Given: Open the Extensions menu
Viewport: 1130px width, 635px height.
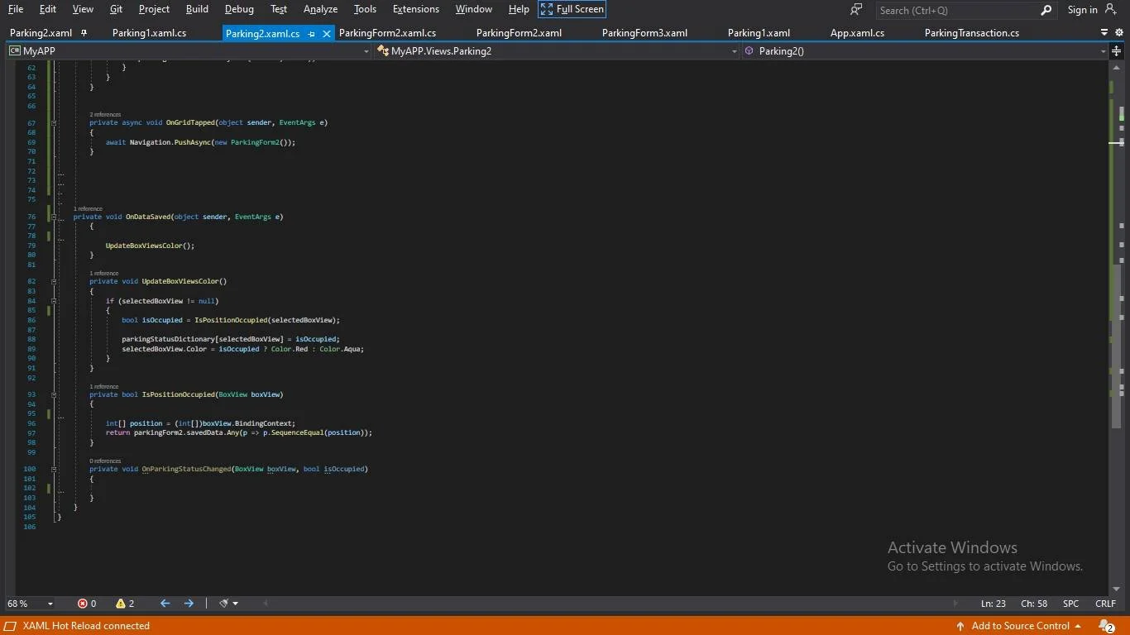Looking at the screenshot, I should [x=416, y=9].
